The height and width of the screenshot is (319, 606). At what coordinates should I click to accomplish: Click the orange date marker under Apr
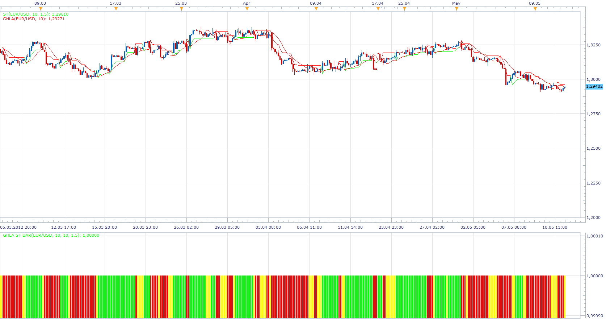247,9
